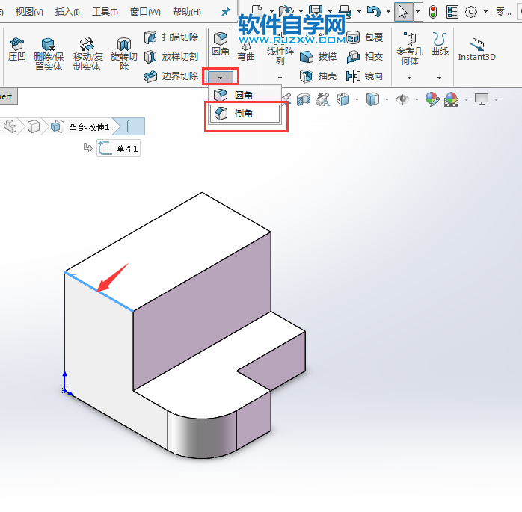Expand the Linear Pattern dropdown arrow
This screenshot has height=512, width=522.
pos(280,78)
